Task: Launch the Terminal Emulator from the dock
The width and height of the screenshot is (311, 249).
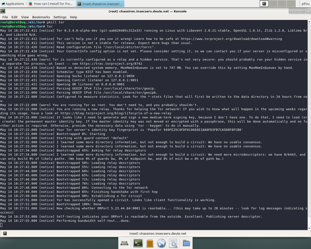Action: point(137,243)
